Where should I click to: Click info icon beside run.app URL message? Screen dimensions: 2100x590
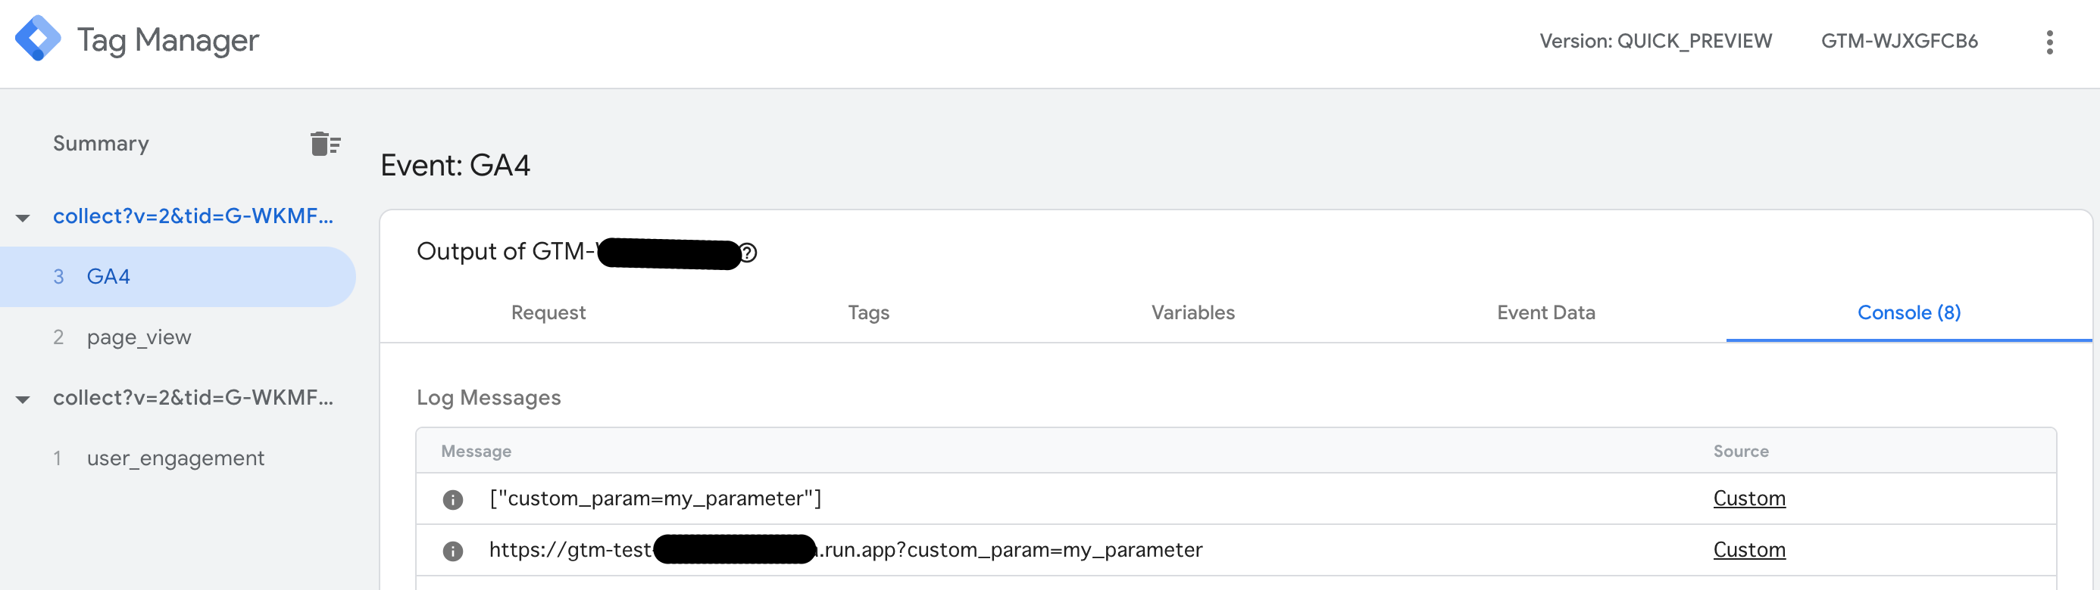[x=452, y=551]
